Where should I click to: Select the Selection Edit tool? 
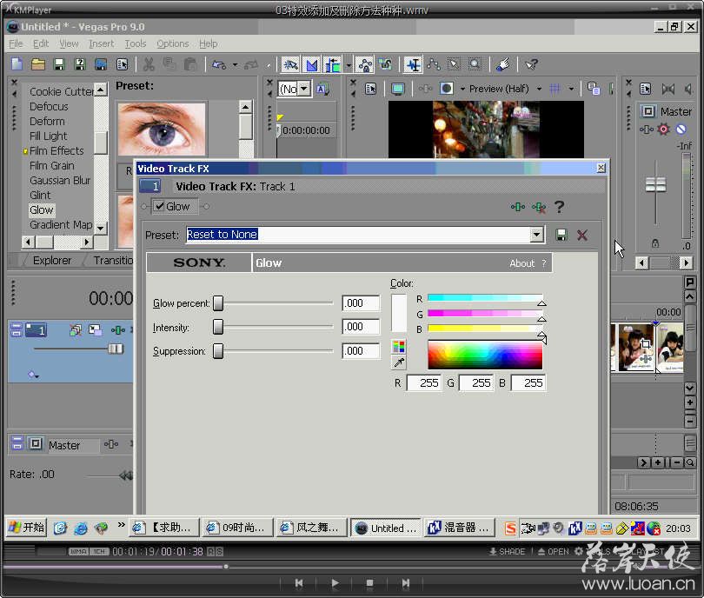[454, 64]
